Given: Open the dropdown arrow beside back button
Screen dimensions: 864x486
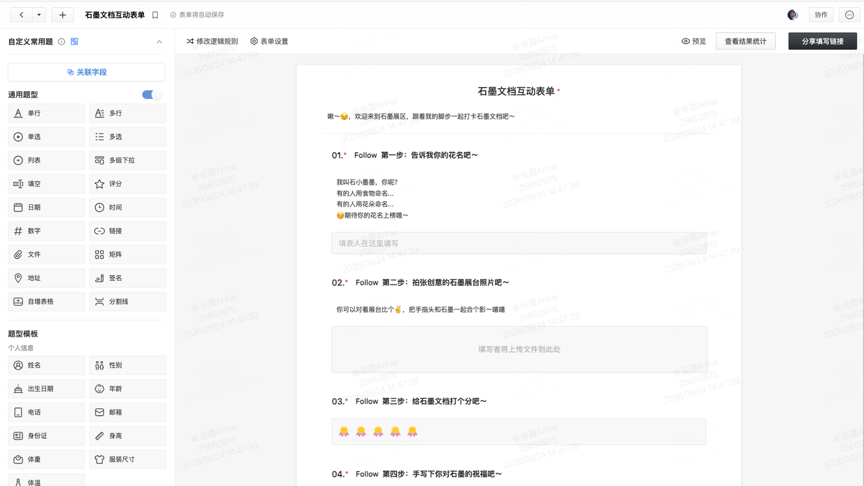Looking at the screenshot, I should click(x=39, y=15).
